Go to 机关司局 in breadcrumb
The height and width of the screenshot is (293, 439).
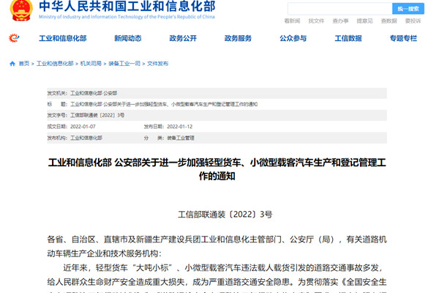(x=91, y=64)
